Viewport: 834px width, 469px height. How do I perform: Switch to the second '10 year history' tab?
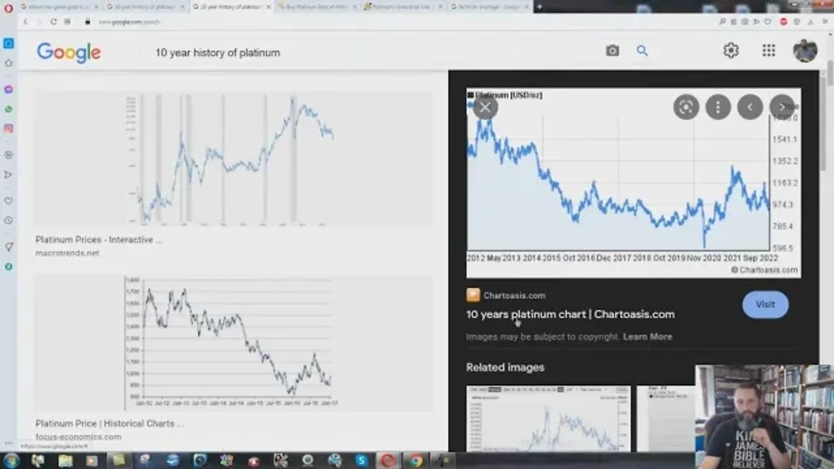point(146,7)
